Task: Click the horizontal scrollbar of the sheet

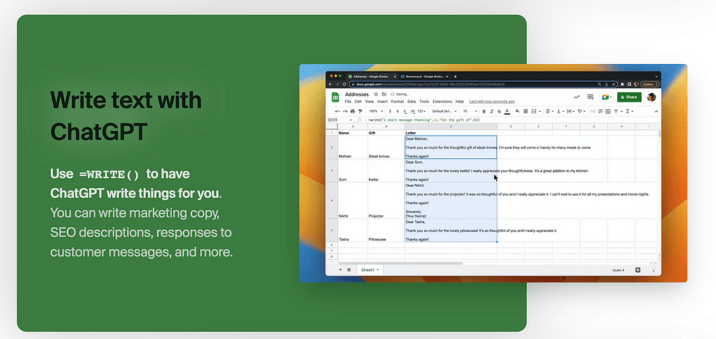Action: click(x=400, y=263)
